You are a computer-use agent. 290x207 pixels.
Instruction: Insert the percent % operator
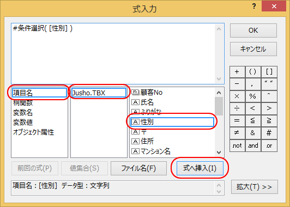tap(253, 96)
